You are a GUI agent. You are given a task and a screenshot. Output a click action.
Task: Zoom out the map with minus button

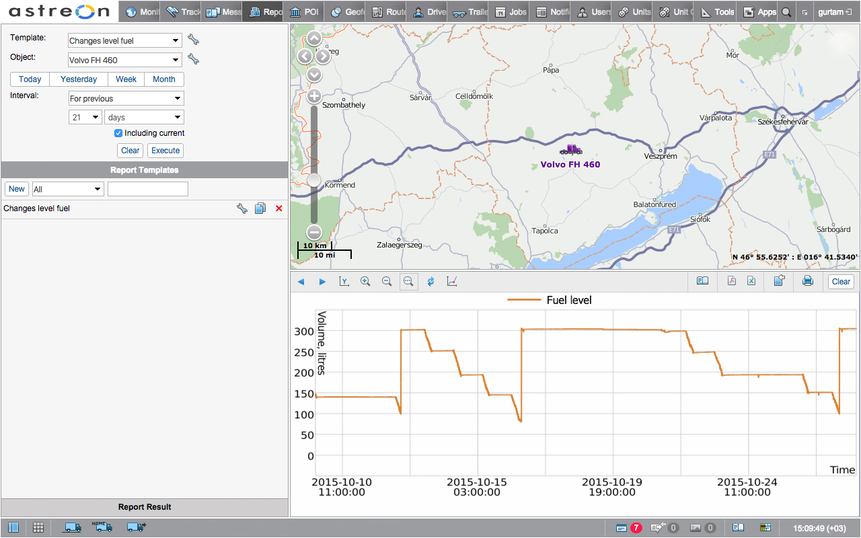click(x=314, y=233)
